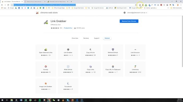This screenshot has width=183, height=102.
Task: Open the Copy All Urls extension card
Action: [90, 52]
